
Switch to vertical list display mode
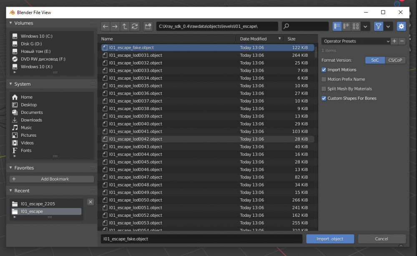[x=337, y=26]
